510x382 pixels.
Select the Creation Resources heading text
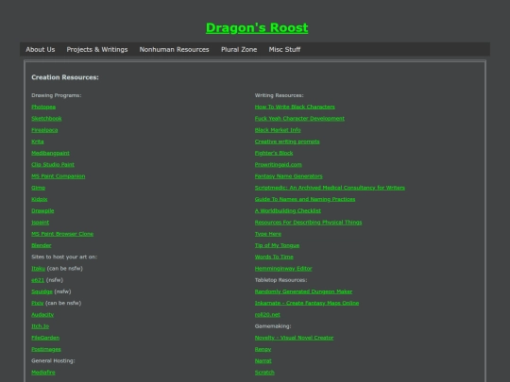[65, 77]
